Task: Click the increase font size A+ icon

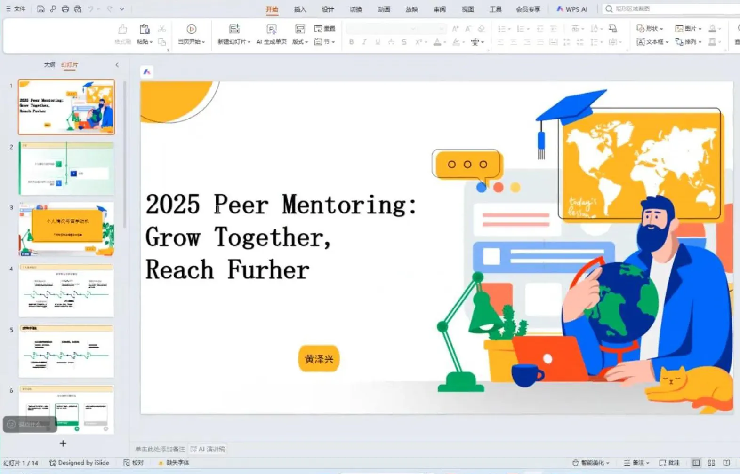Action: pos(455,29)
